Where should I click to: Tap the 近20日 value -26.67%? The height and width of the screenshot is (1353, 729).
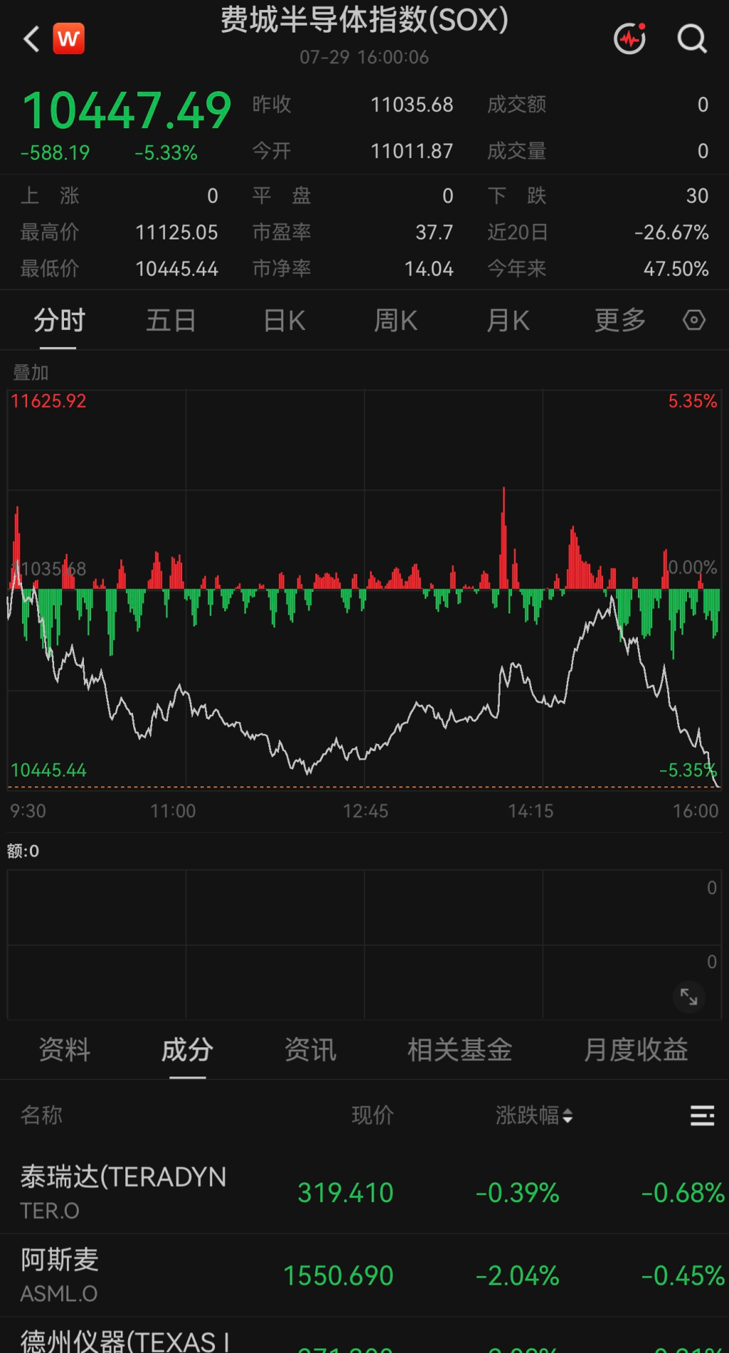coord(671,232)
